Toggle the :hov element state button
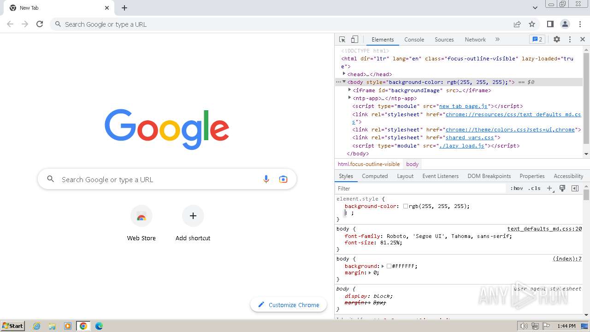 click(516, 189)
